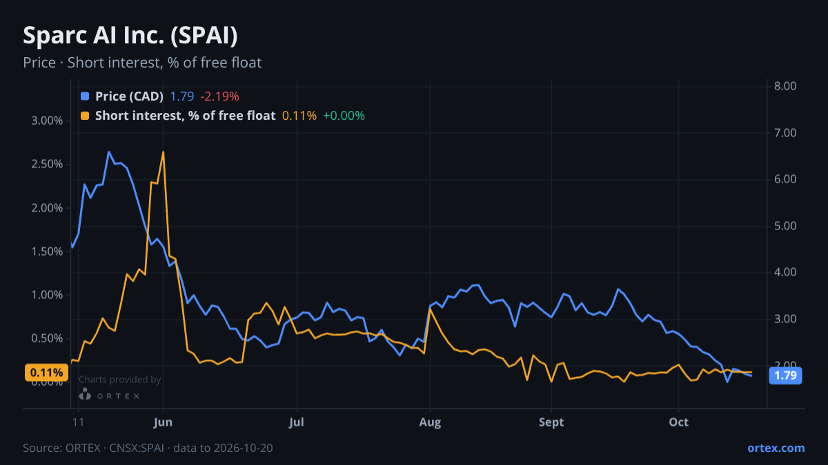Select the Price (CAD) legend label
Viewport: 828px width, 465px height.
coord(129,96)
